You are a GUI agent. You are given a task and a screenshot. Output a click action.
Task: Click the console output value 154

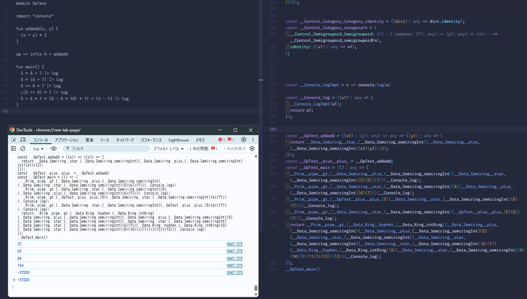tap(20, 265)
